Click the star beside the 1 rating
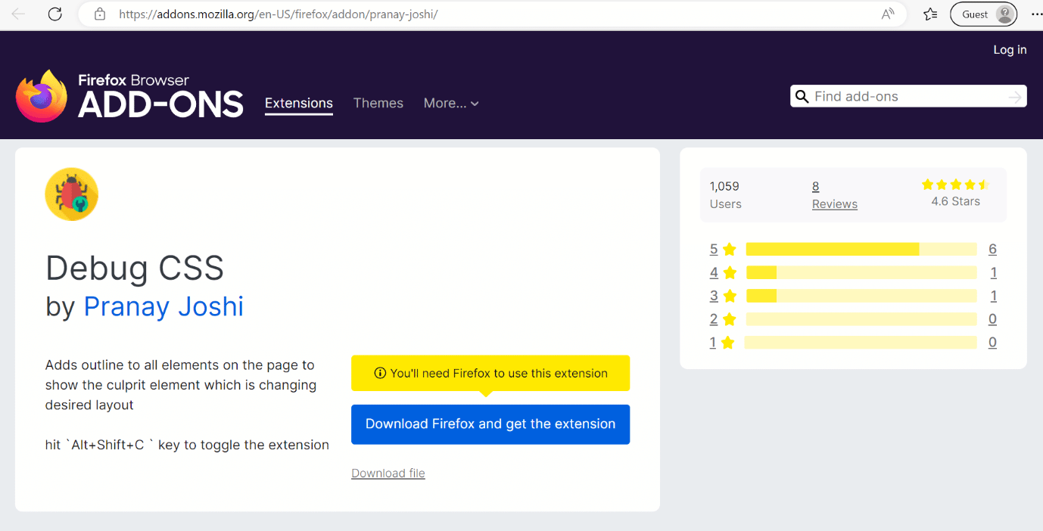Screen dimensions: 1043x531 click(728, 343)
